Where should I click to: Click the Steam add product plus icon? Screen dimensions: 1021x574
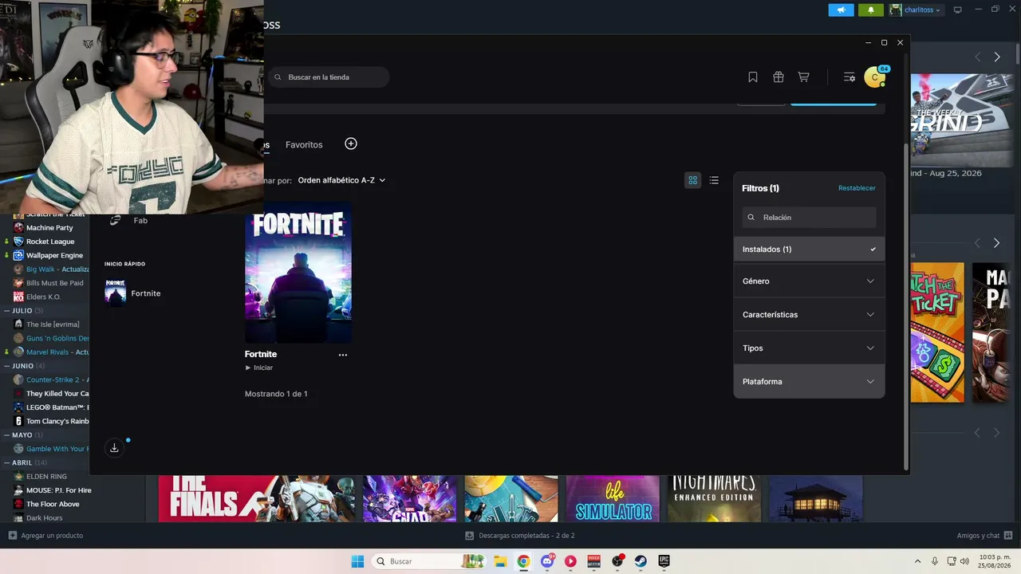(x=12, y=535)
